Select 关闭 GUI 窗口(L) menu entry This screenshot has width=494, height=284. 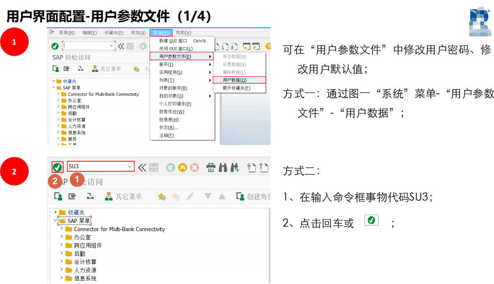(182, 49)
